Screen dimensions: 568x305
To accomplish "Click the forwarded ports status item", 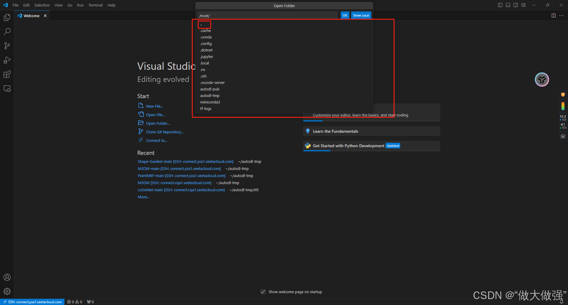I will (x=90, y=302).
